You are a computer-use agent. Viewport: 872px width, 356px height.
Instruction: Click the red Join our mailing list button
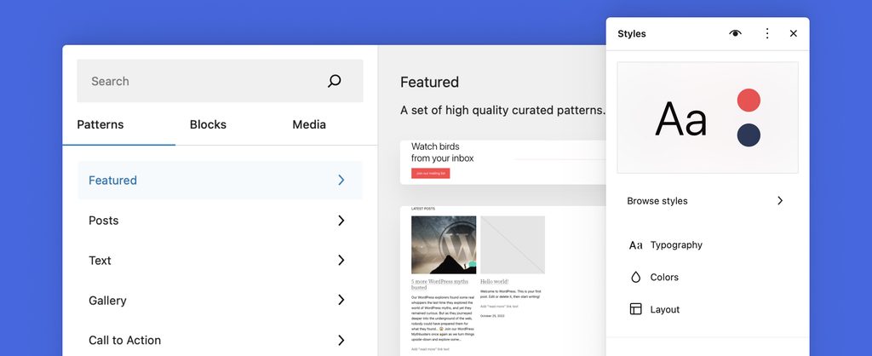[x=430, y=174]
